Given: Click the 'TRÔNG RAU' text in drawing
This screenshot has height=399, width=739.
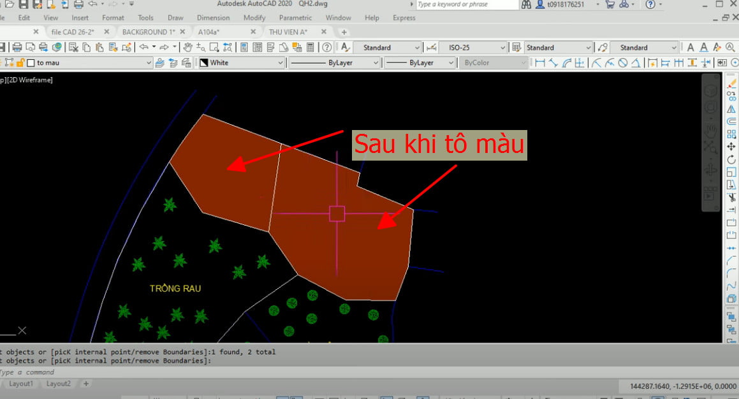Looking at the screenshot, I should 175,288.
